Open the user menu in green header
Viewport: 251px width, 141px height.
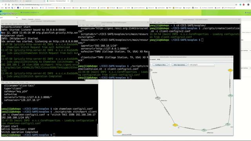click(248, 13)
